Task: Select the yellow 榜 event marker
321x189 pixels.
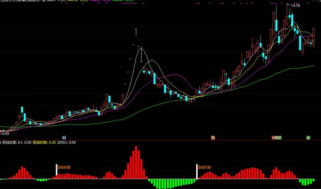Action: click(x=276, y=138)
